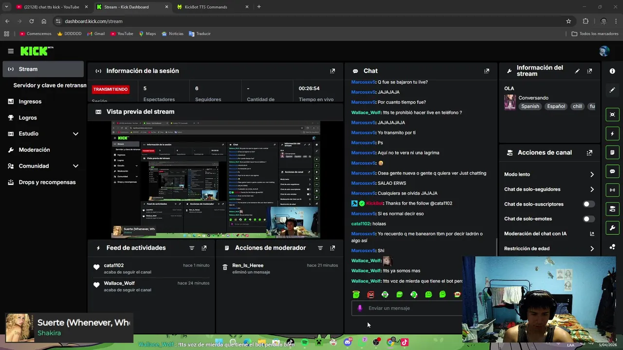Screen dimensions: 623x350
Task: Toggle the stream preview widget in the right sidebar
Action: [x=612, y=115]
